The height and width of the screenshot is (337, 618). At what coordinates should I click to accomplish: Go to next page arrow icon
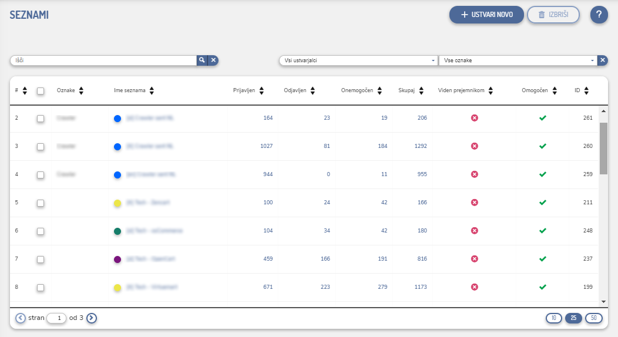click(x=92, y=318)
